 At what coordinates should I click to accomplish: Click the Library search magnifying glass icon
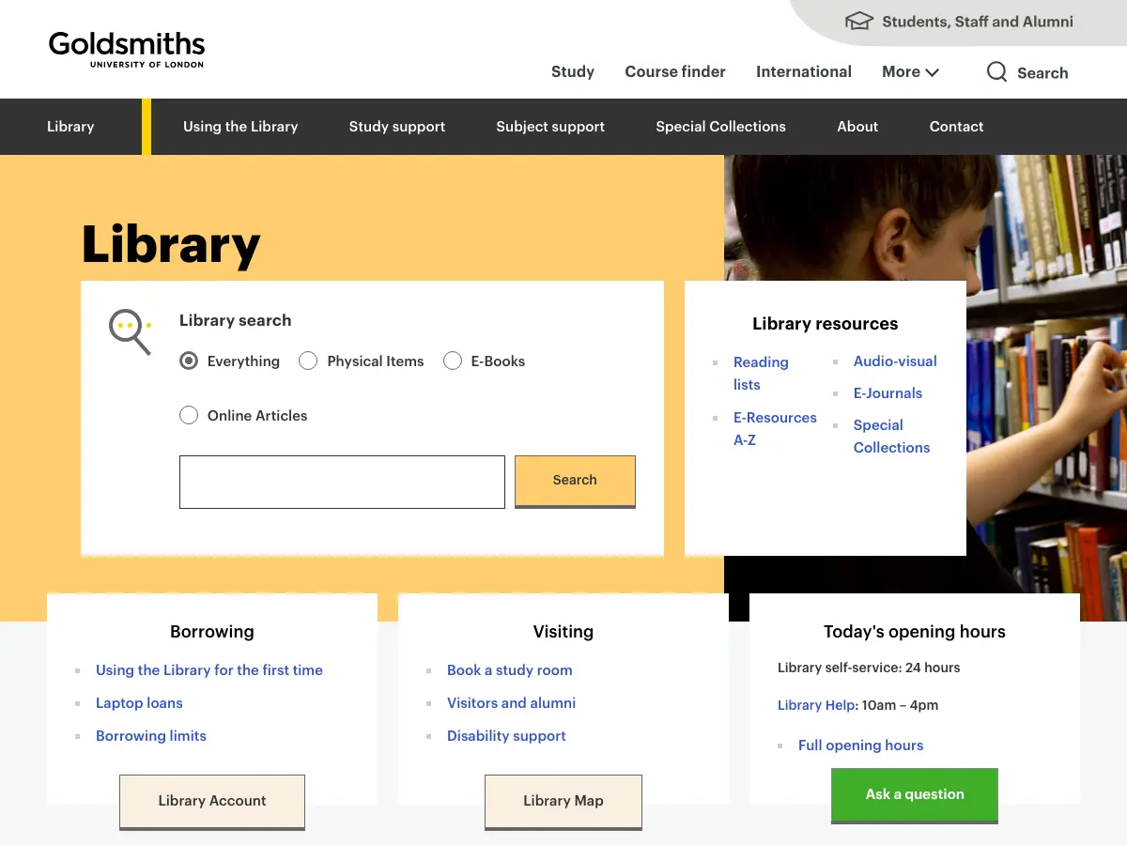(131, 332)
